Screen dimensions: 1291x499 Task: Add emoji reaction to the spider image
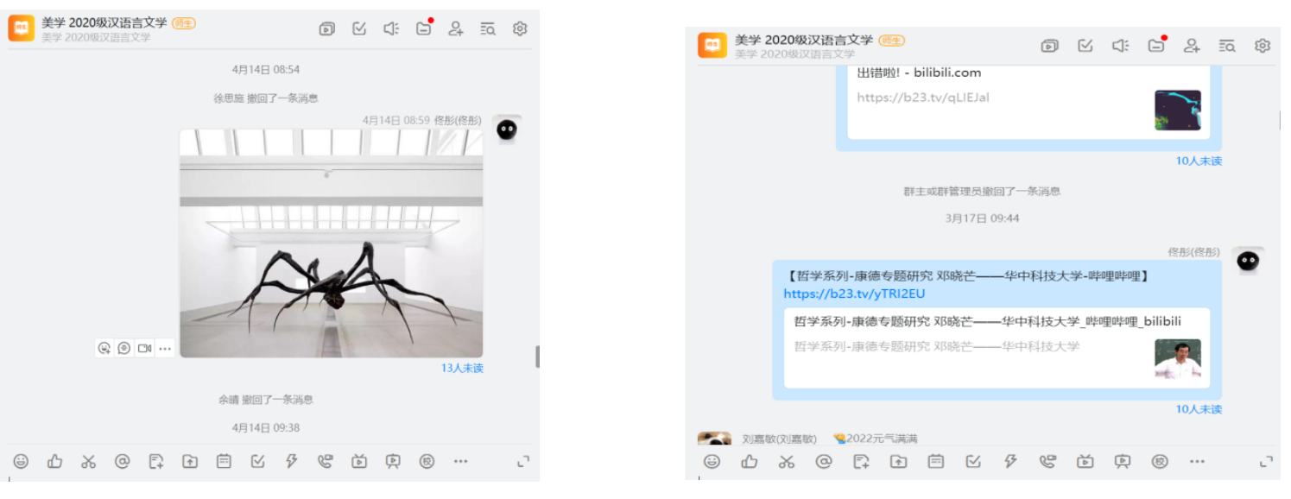click(104, 348)
